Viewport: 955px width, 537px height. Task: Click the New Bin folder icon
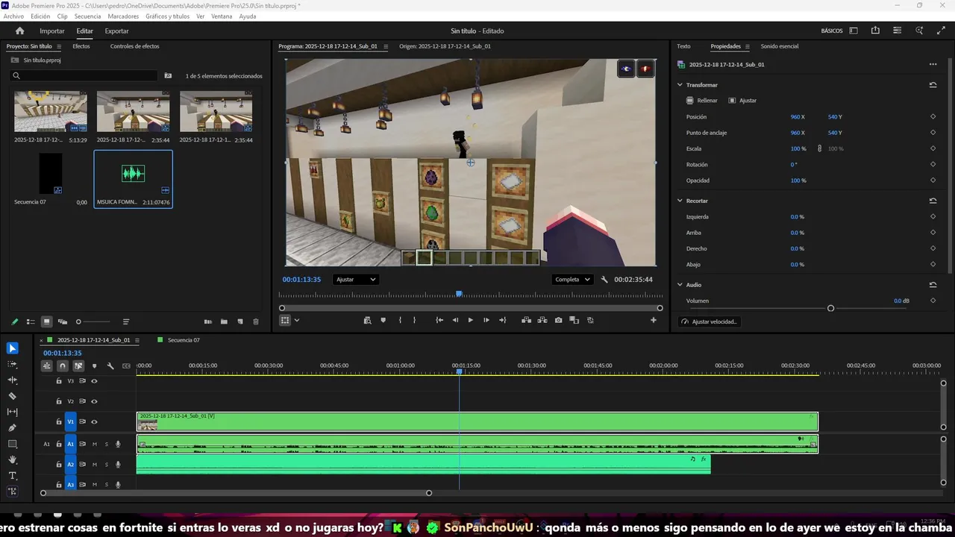coord(224,322)
